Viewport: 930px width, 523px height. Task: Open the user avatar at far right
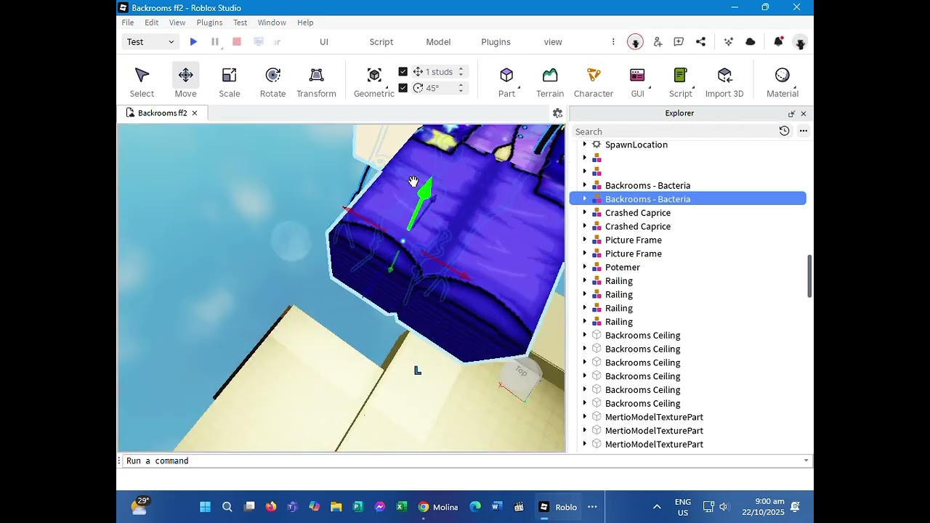coord(800,42)
